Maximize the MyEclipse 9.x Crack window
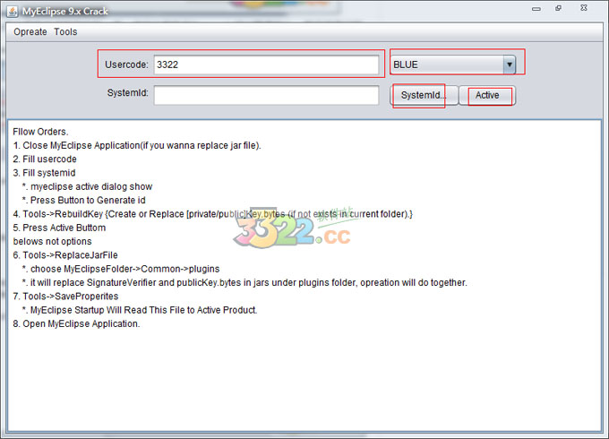 tap(559, 8)
